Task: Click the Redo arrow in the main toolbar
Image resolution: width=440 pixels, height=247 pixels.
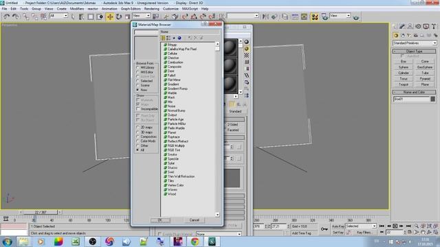Action: [15, 16]
